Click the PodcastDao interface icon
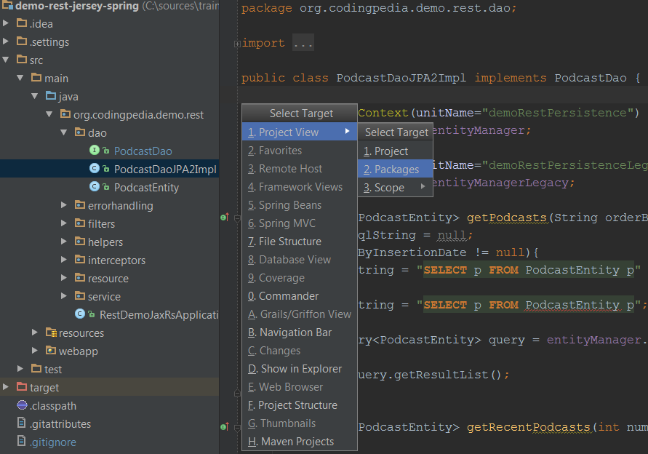This screenshot has height=454, width=648. pyautogui.click(x=95, y=151)
